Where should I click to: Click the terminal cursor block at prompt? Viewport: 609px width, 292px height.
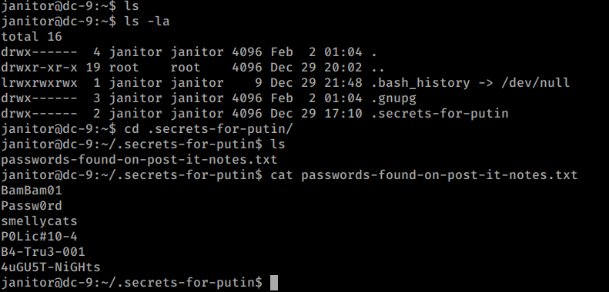point(274,283)
